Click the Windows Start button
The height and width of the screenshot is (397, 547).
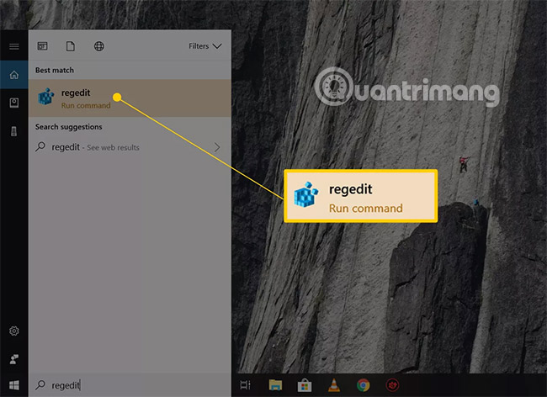13,385
